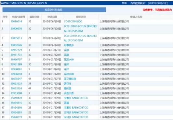
Task: Open trademark name for application 35834315
Action: coord(66,103)
